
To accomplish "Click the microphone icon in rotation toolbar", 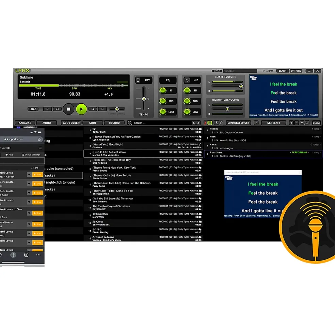I will [x=217, y=123].
